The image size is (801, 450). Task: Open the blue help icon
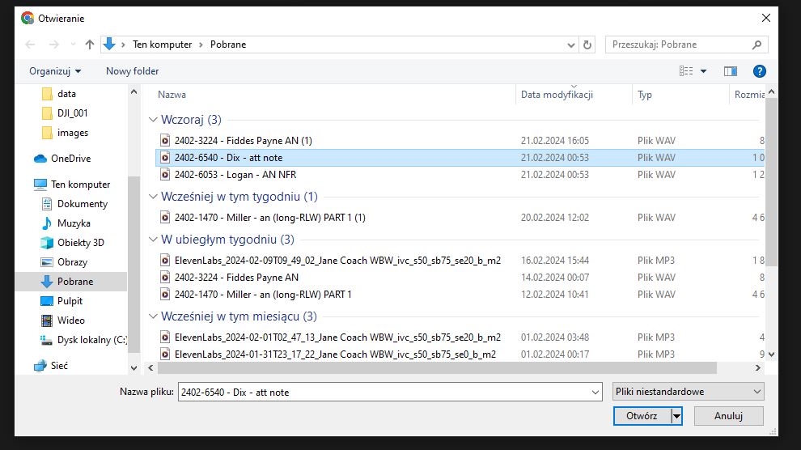[x=759, y=71]
